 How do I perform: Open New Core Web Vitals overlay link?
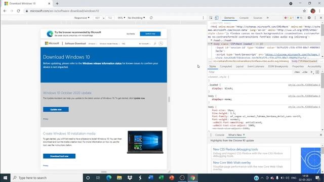(x=232, y=163)
